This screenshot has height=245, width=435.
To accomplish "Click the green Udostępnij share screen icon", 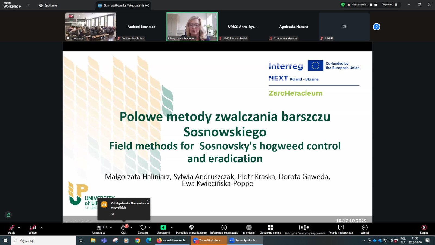I will click(x=163, y=228).
